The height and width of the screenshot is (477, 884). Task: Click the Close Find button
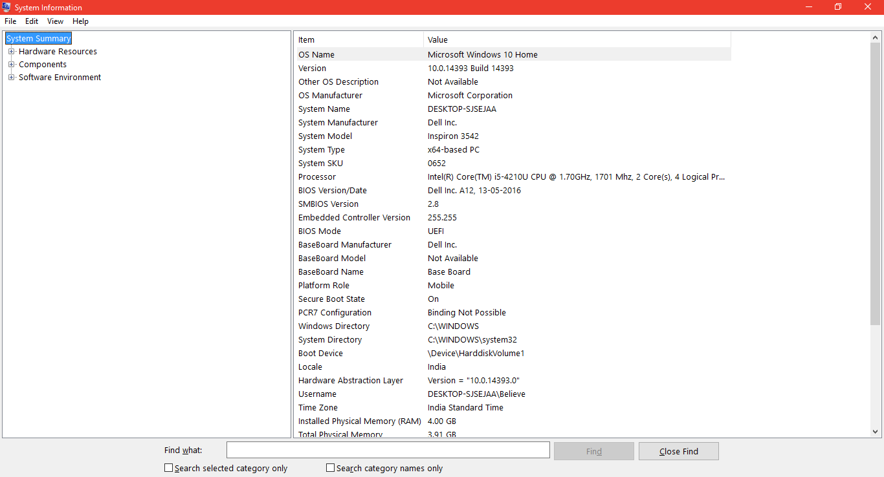point(678,450)
